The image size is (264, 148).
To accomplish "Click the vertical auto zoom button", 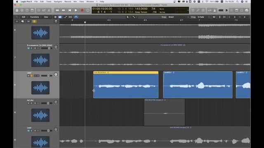I will [220, 17].
